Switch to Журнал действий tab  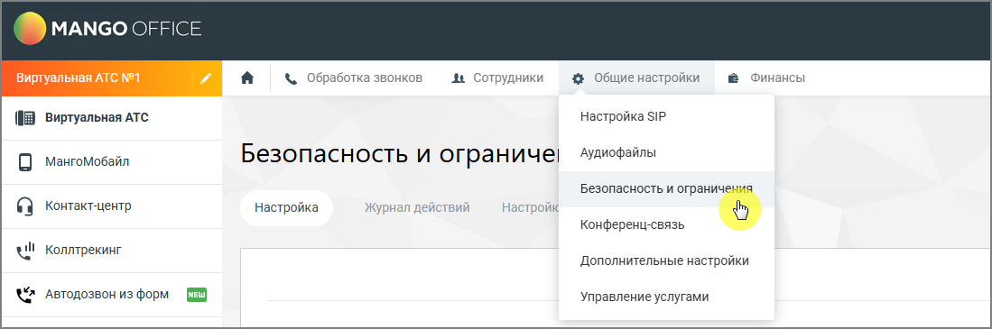(x=417, y=207)
